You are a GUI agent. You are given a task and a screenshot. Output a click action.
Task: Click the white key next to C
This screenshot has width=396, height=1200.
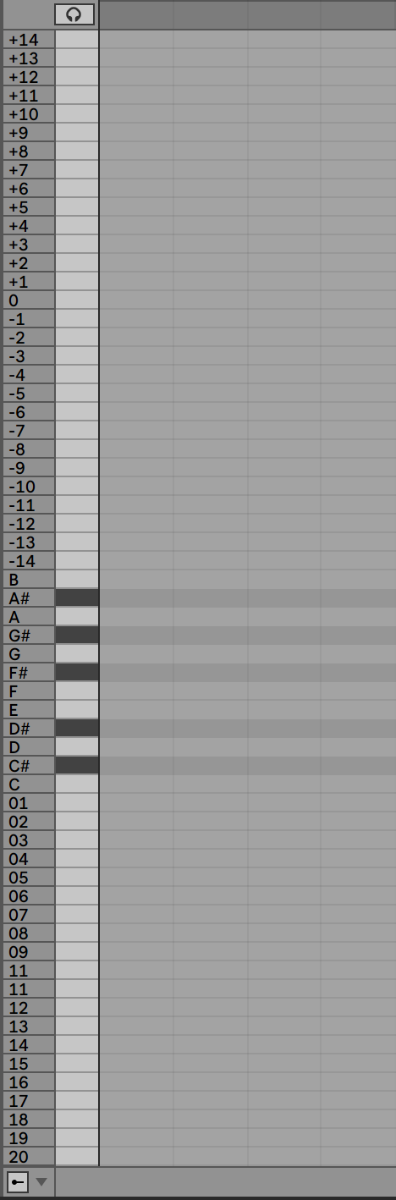pyautogui.click(x=77, y=784)
